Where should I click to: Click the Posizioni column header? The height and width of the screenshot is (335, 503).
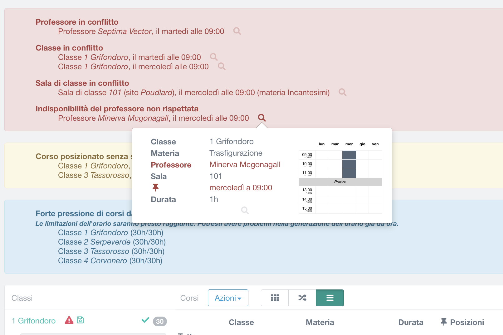point(462,322)
